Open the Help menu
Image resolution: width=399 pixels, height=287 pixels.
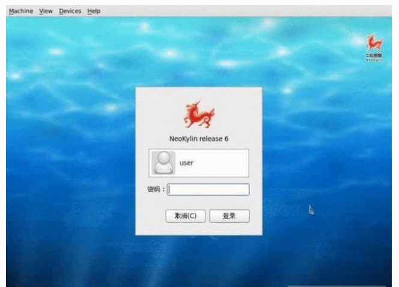pos(94,11)
